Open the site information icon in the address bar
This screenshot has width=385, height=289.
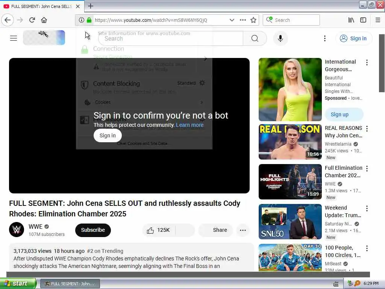click(x=82, y=20)
